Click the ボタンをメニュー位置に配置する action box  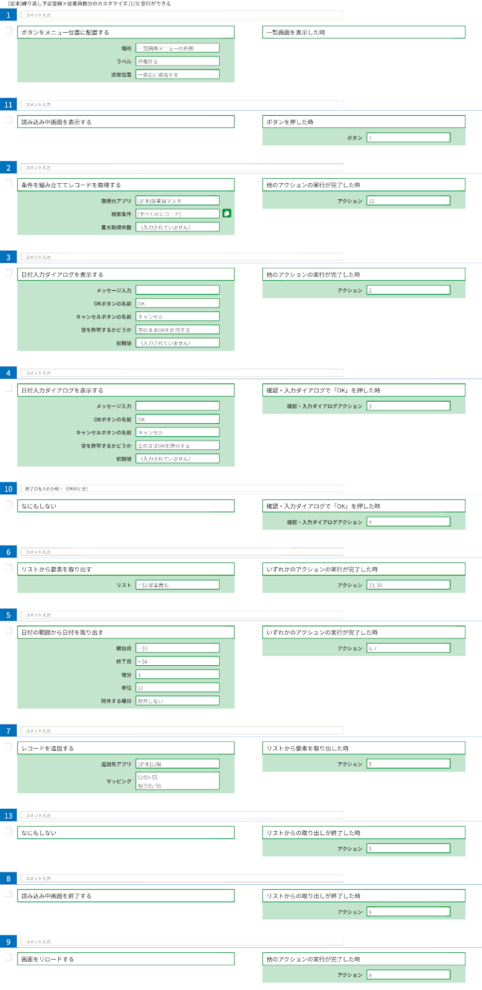(x=126, y=32)
